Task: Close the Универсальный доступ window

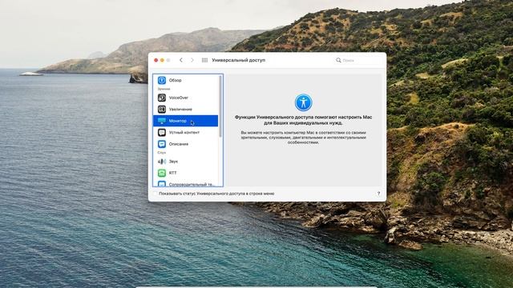Action: (x=156, y=60)
